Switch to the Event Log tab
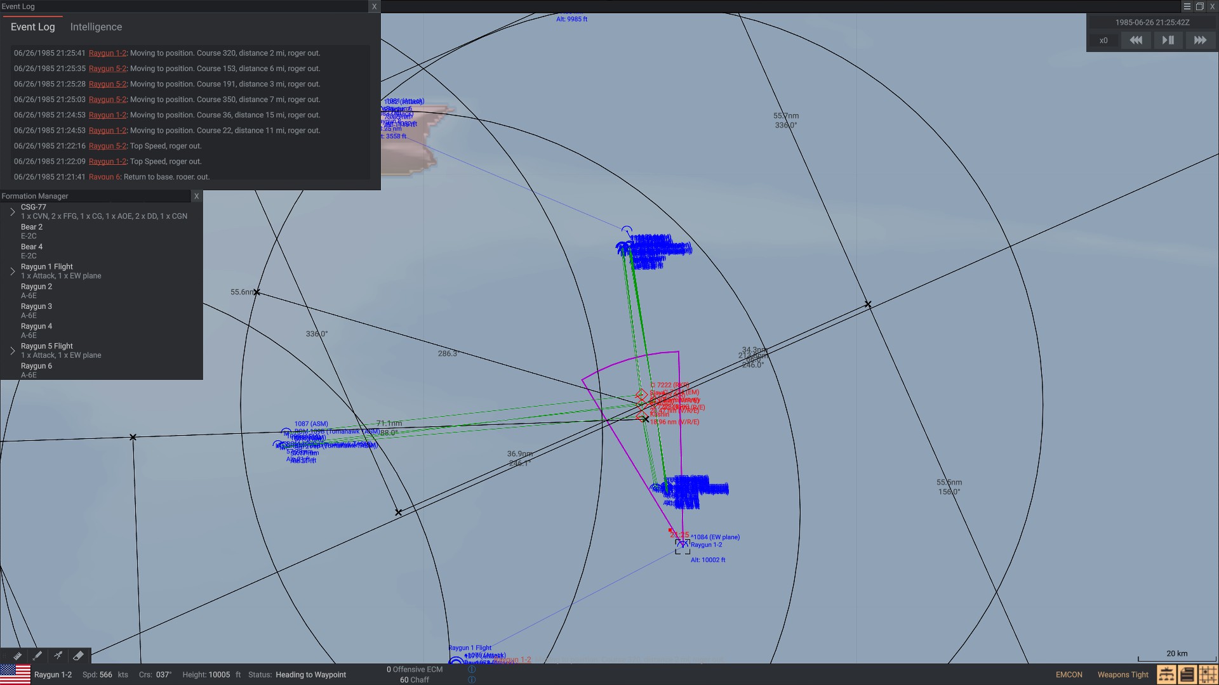This screenshot has width=1219, height=685. [32, 27]
